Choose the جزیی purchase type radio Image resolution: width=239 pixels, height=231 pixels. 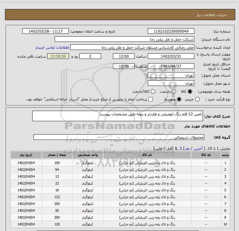pyautogui.click(x=197, y=99)
